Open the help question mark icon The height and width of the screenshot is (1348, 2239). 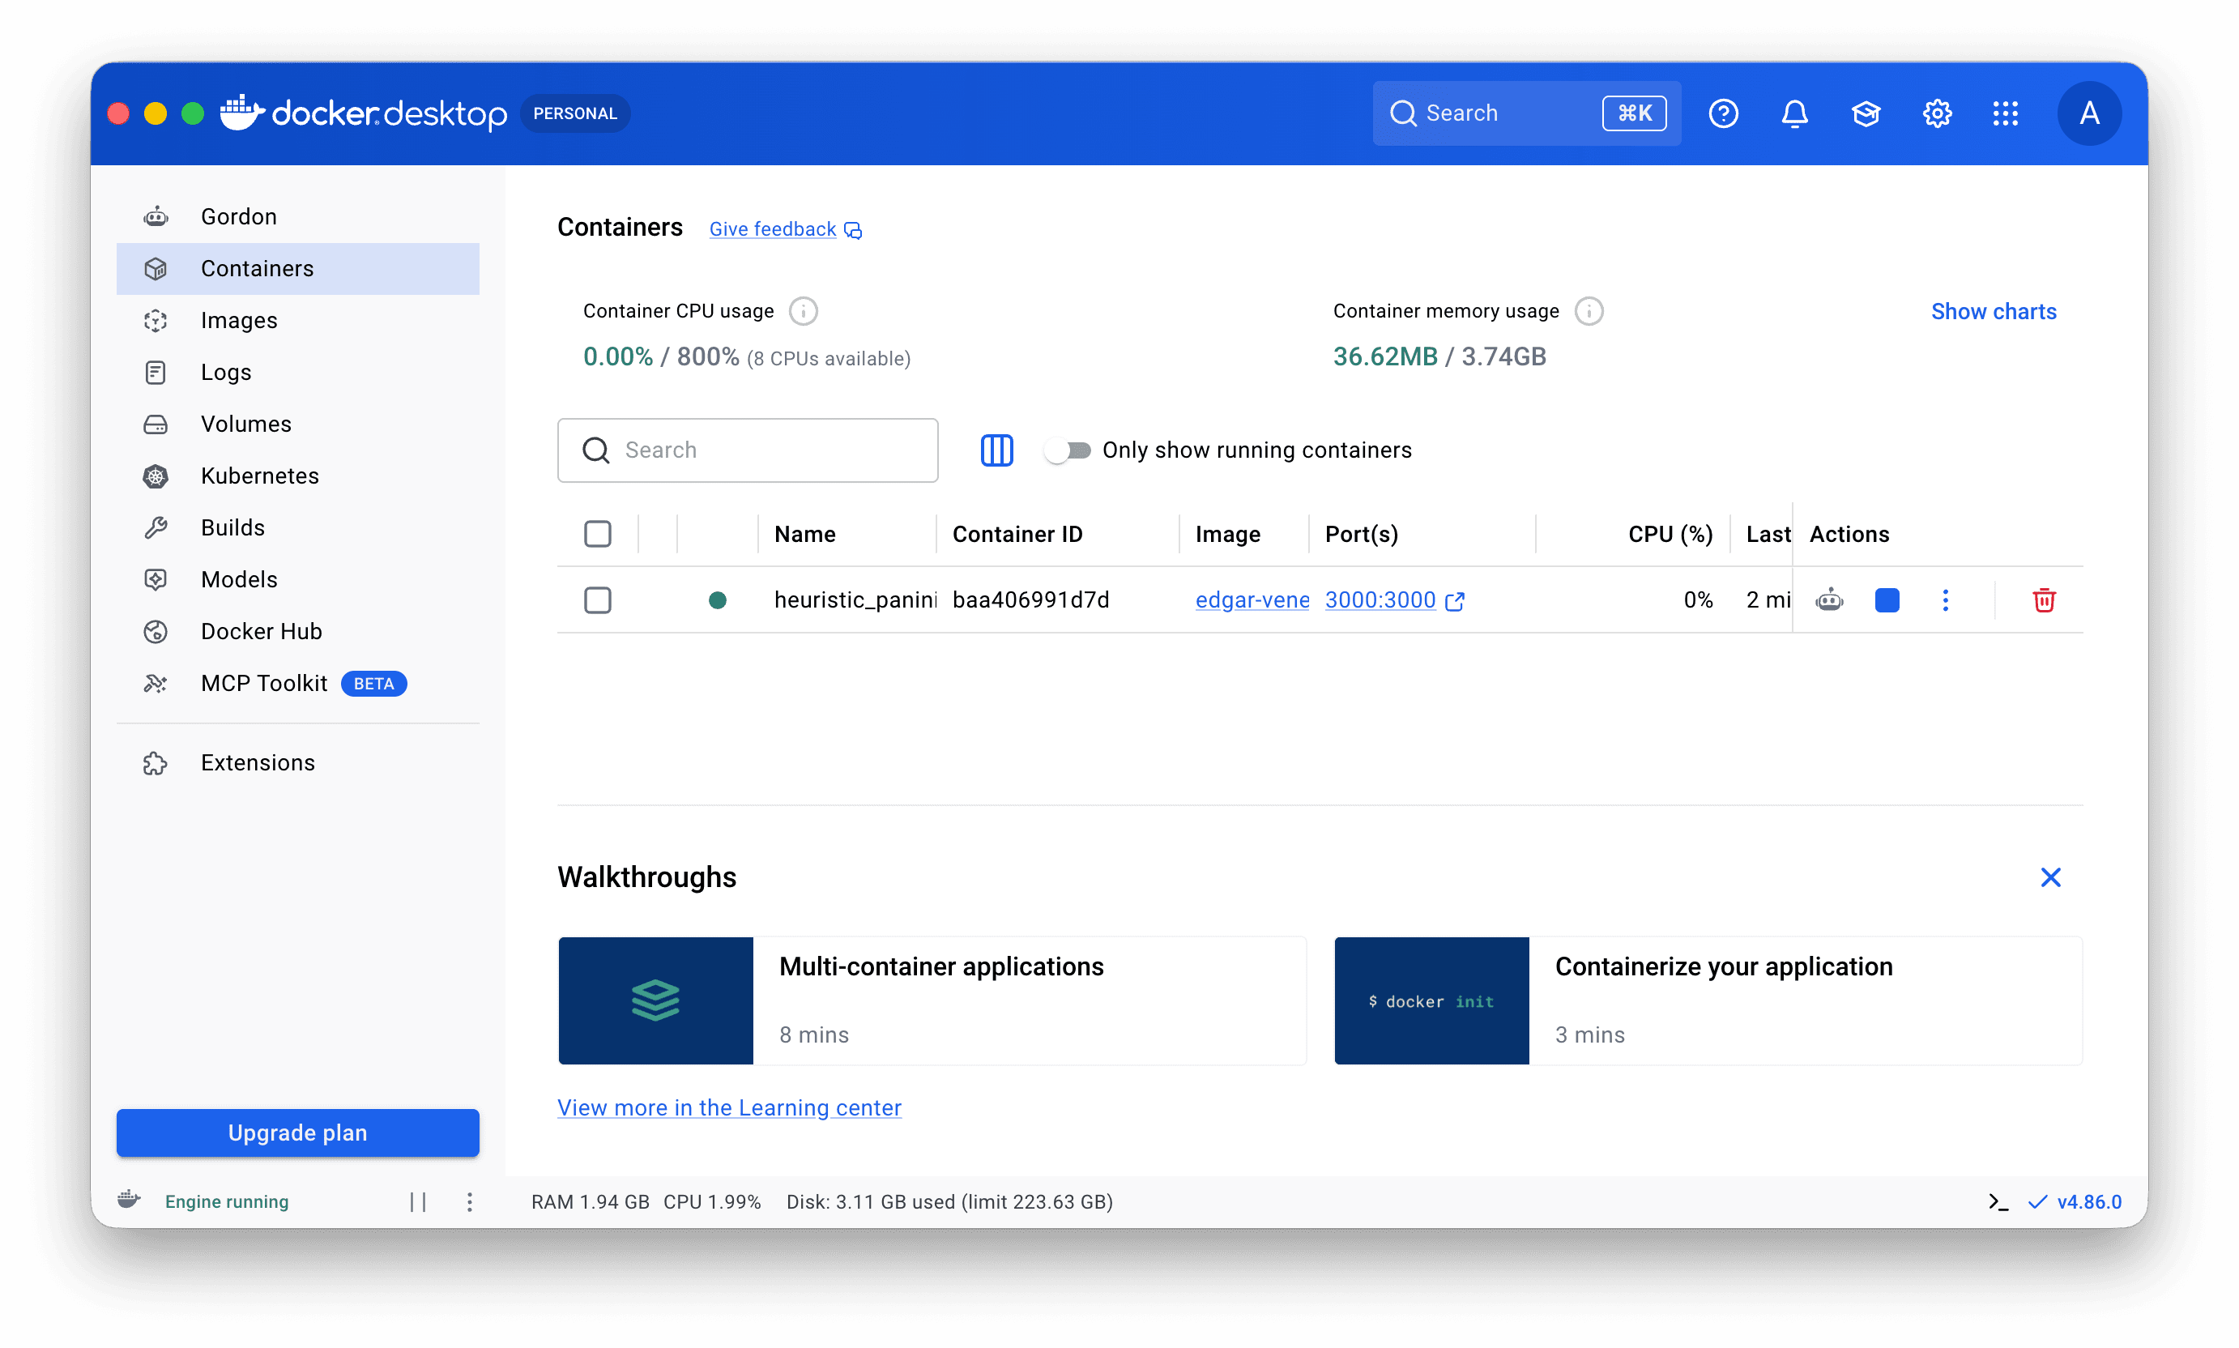click(1723, 113)
